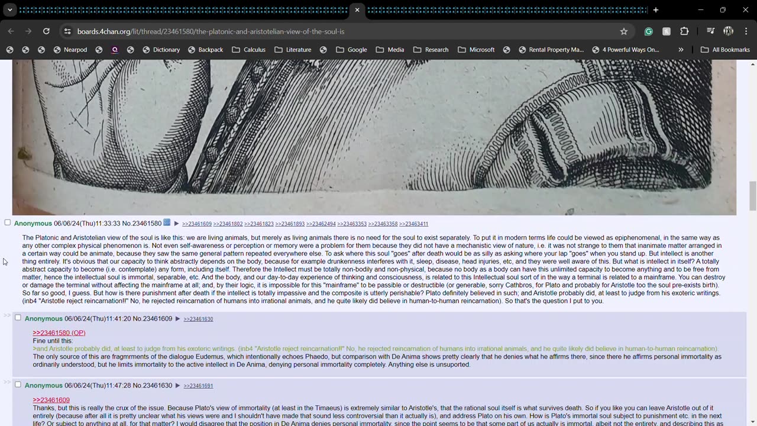Image resolution: width=757 pixels, height=426 pixels.
Task: Open a new browser tab
Action: (x=655, y=10)
